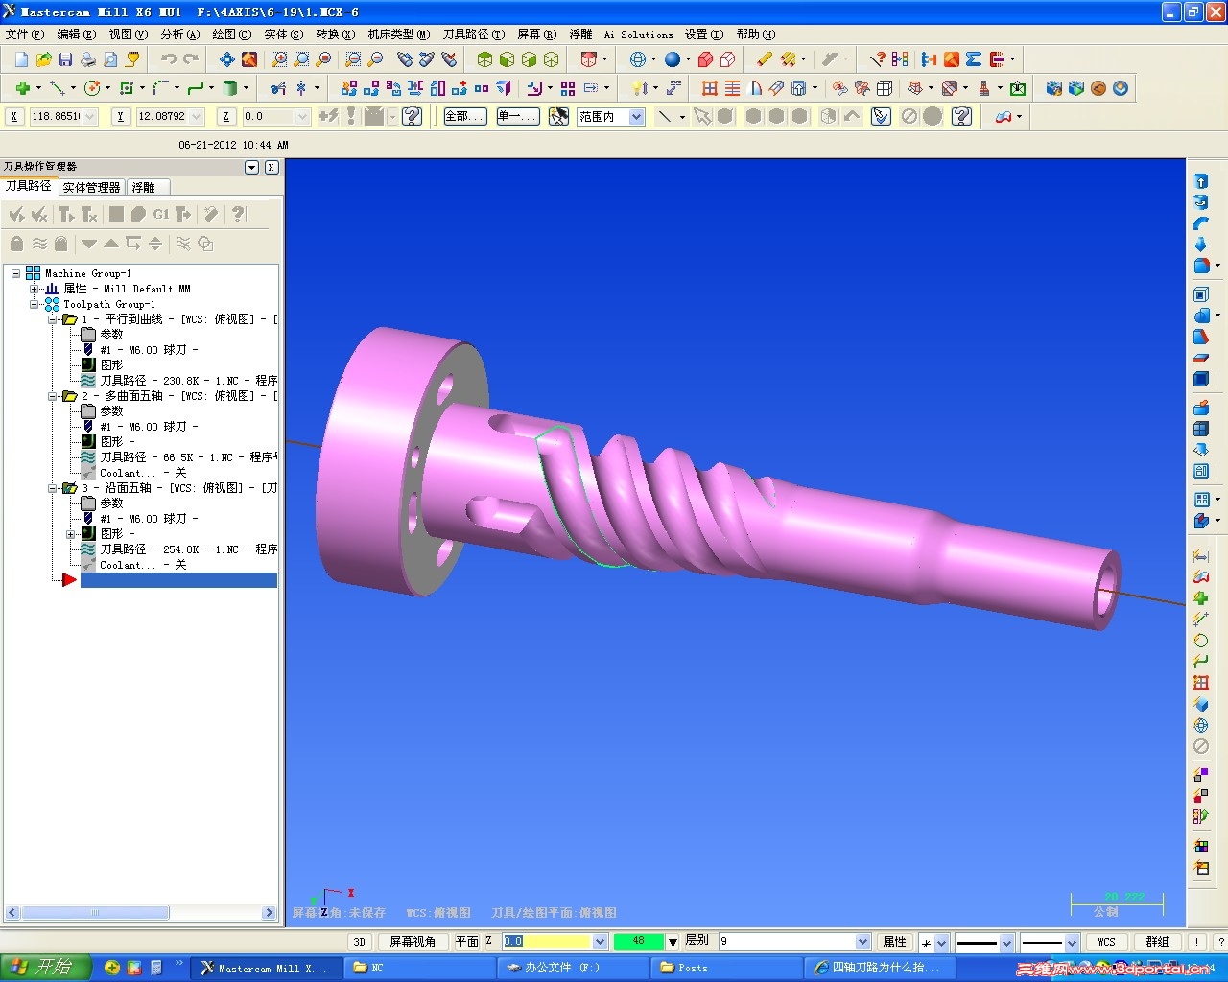Save the file using the floppy disk icon
The width and height of the screenshot is (1228, 982).
coord(65,59)
